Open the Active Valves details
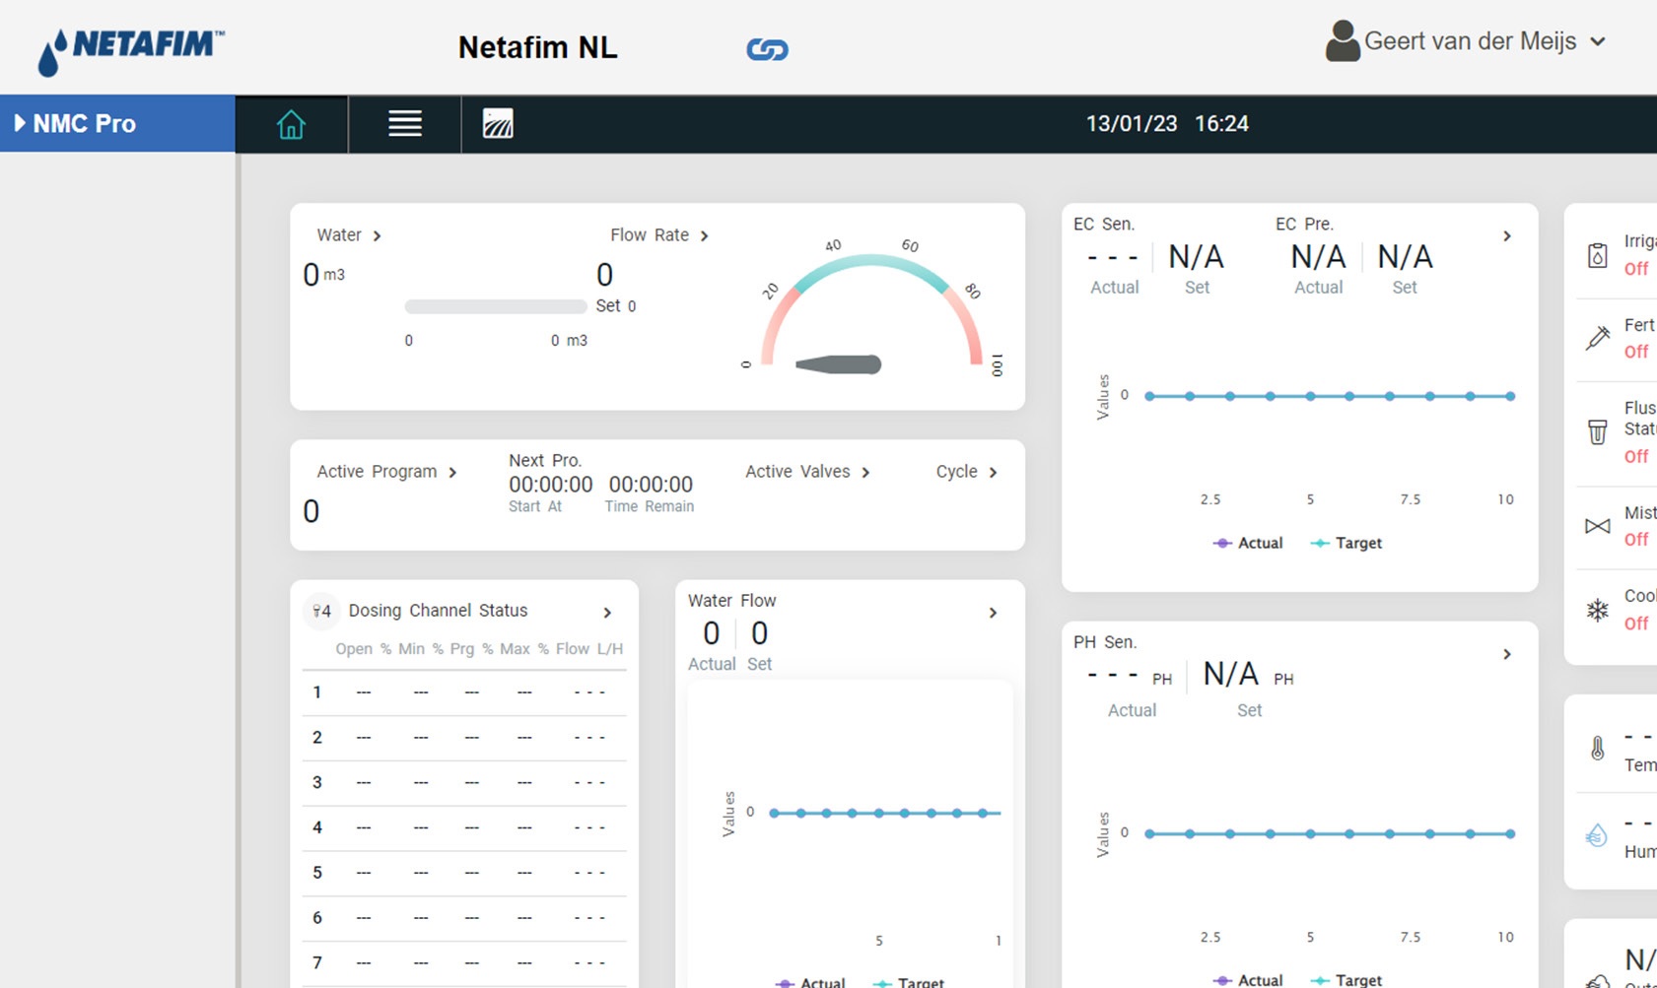Screen dimensions: 1657x988 [x=865, y=472]
